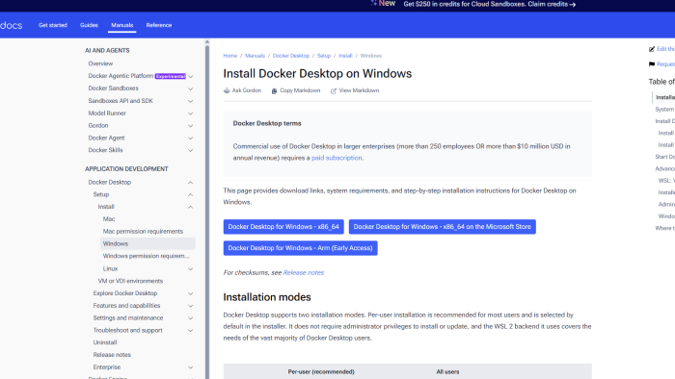Collapse the Docker Desktop sidebar section
Image resolution: width=675 pixels, height=379 pixels.
click(190, 183)
